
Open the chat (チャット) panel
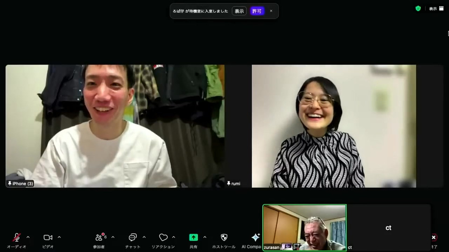pos(132,238)
